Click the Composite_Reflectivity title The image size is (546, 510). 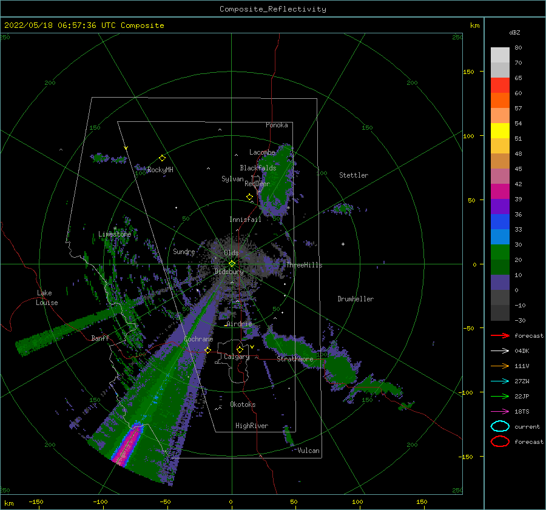tap(273, 9)
